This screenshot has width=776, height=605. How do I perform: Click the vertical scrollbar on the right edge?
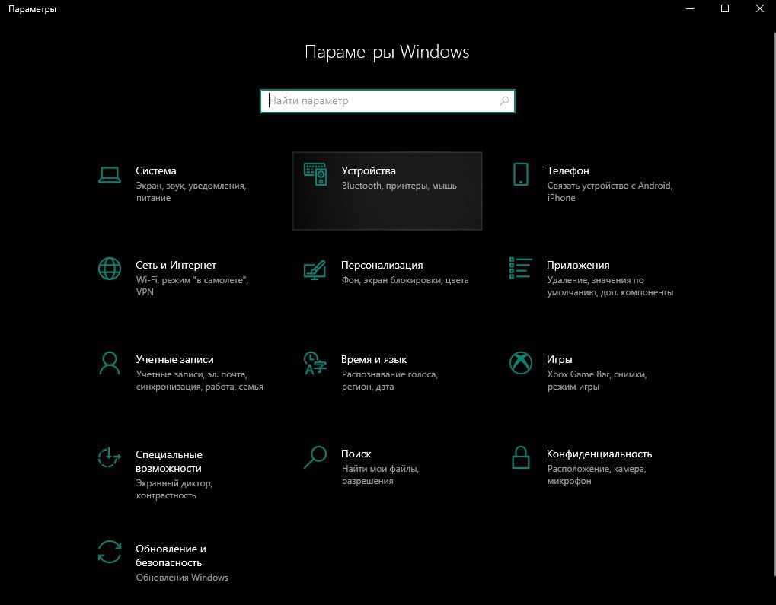click(774, 304)
